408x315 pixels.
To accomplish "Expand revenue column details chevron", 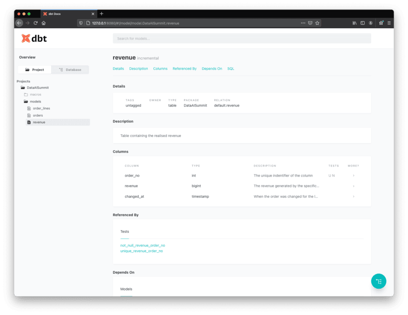I will (x=353, y=186).
